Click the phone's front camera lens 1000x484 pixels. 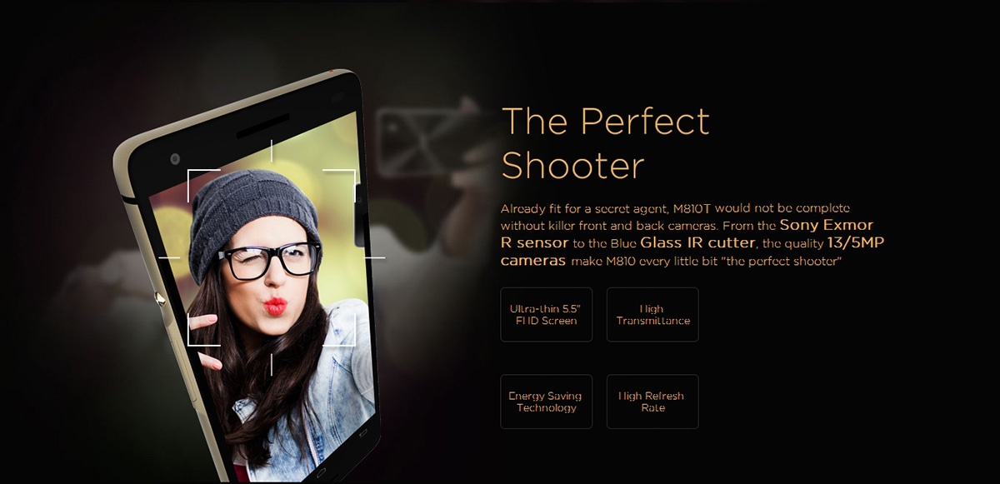175,159
